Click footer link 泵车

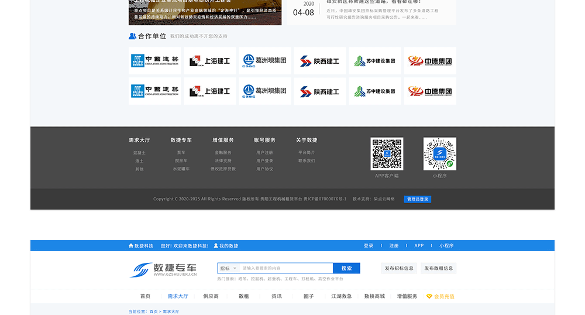181,153
